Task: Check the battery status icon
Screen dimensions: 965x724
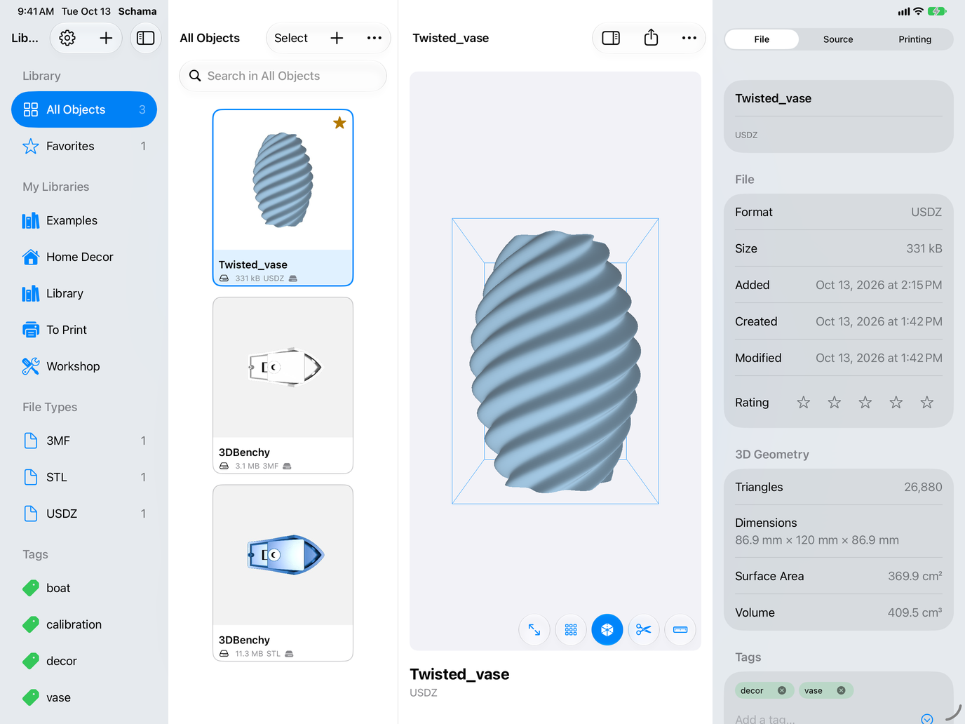Action: coord(937,11)
